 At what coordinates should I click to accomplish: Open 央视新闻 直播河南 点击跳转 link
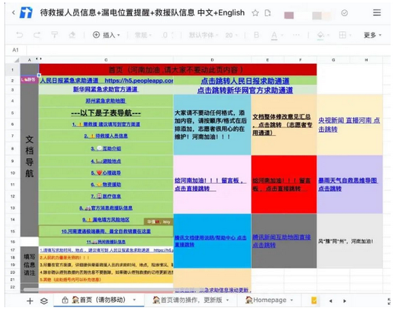pyautogui.click(x=349, y=125)
